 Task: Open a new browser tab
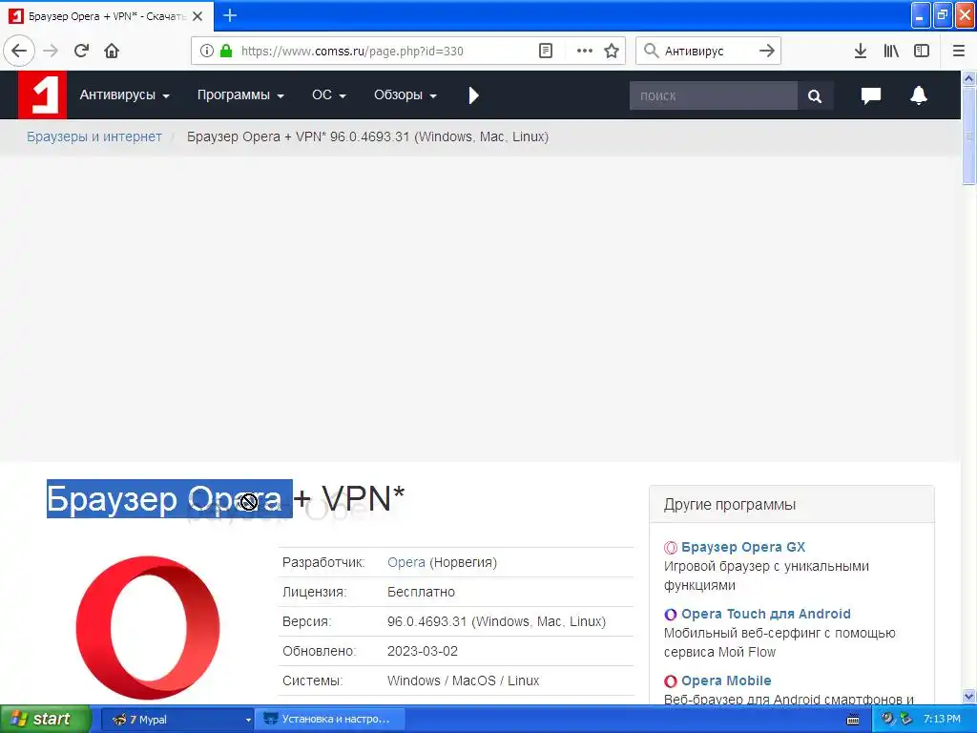[x=230, y=15]
